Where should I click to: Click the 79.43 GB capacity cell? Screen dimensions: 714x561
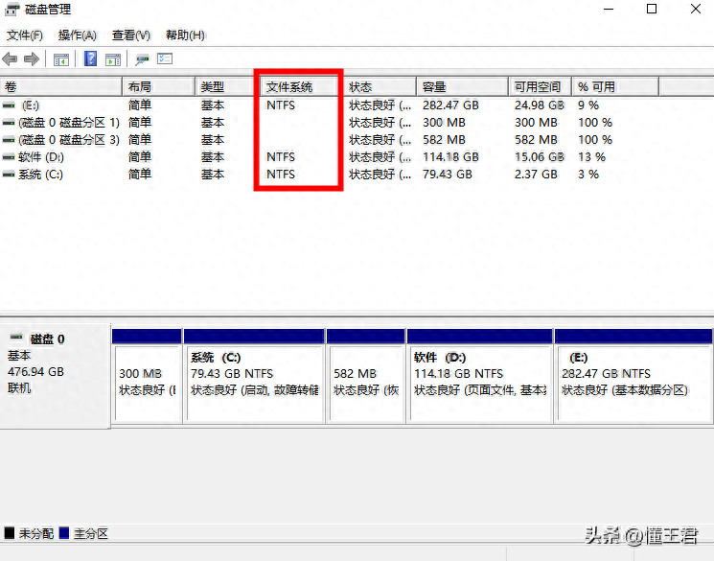point(448,175)
